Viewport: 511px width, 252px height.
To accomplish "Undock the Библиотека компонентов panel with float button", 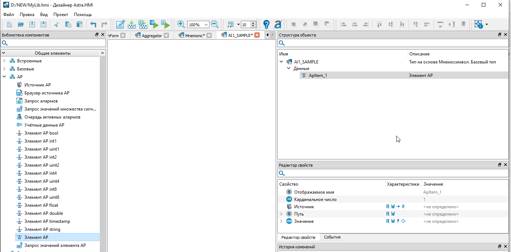I will pyautogui.click(x=97, y=35).
